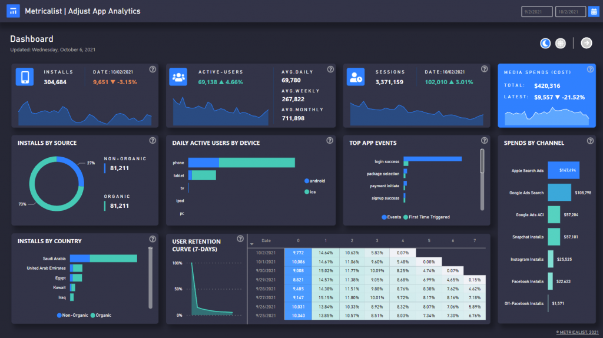The image size is (603, 338).
Task: Click the start date field 9/2/2021
Action: click(x=536, y=11)
